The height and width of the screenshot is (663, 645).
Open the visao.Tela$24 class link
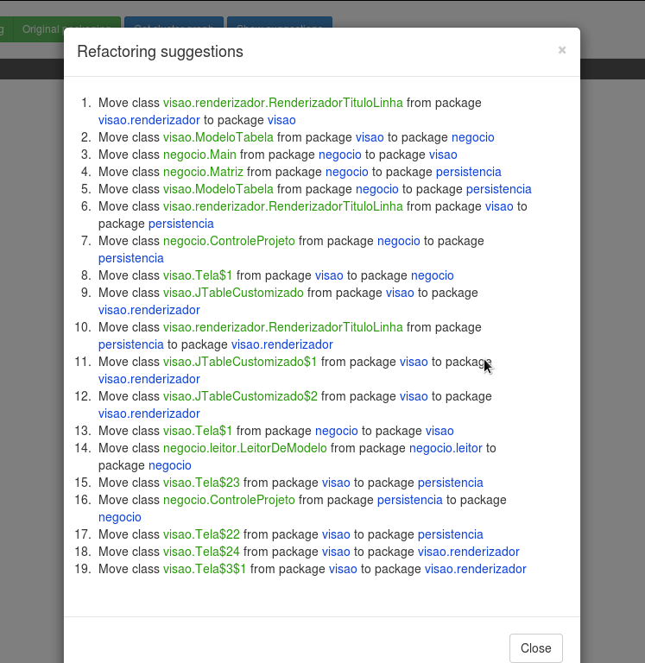tap(201, 552)
